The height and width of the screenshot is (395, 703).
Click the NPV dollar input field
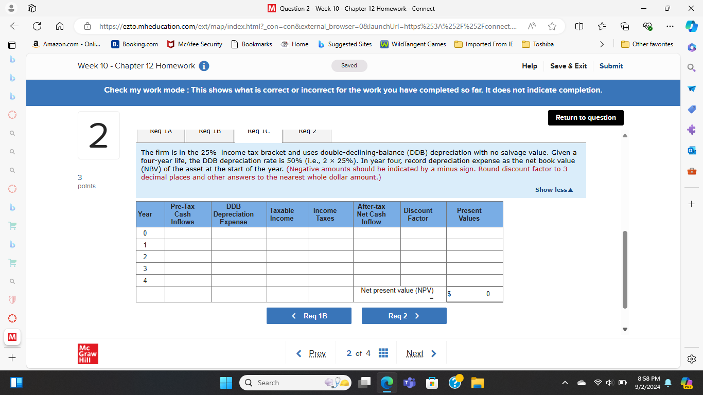(474, 294)
